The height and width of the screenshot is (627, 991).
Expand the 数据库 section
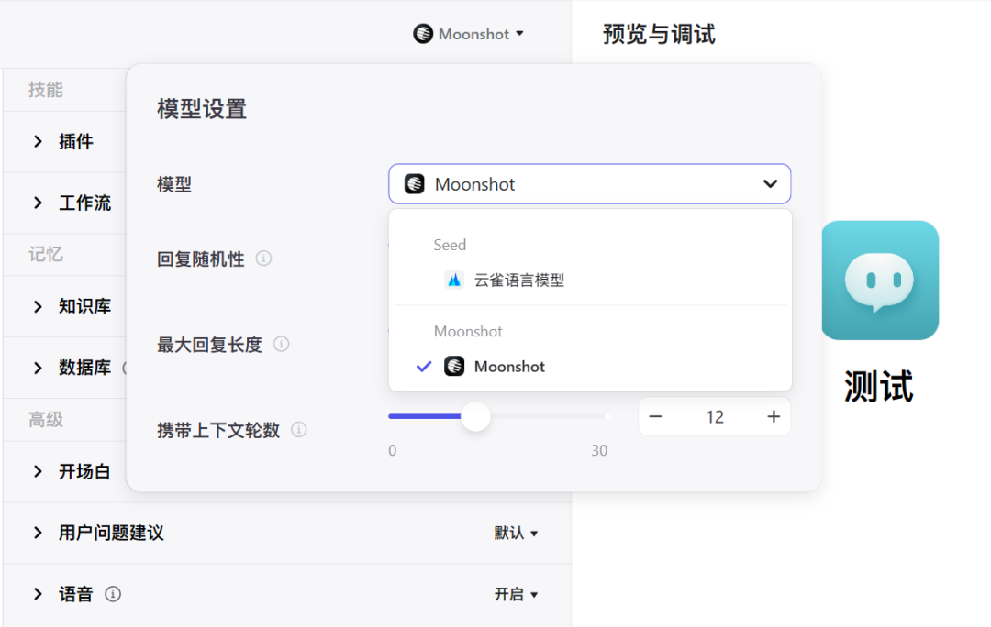tap(38, 368)
